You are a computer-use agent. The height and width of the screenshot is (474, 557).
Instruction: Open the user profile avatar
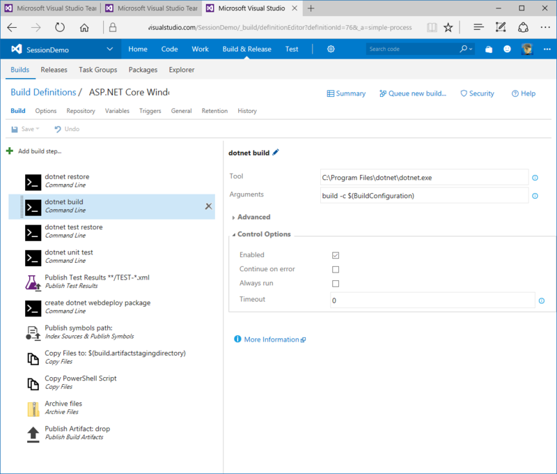tap(527, 49)
